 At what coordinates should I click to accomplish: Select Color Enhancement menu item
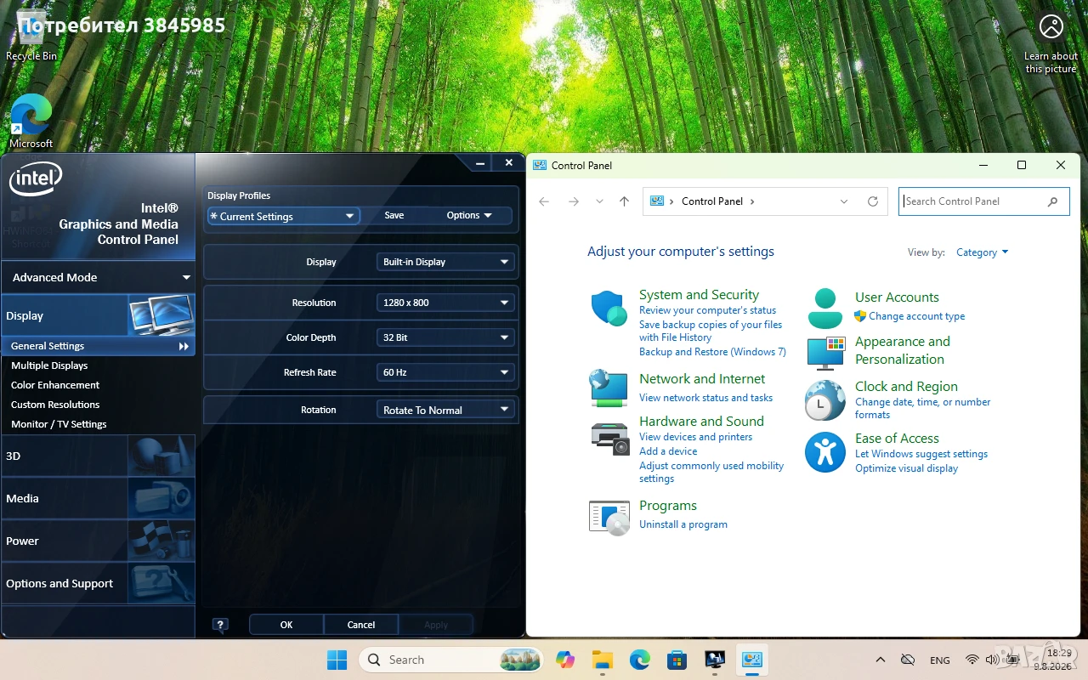(55, 385)
